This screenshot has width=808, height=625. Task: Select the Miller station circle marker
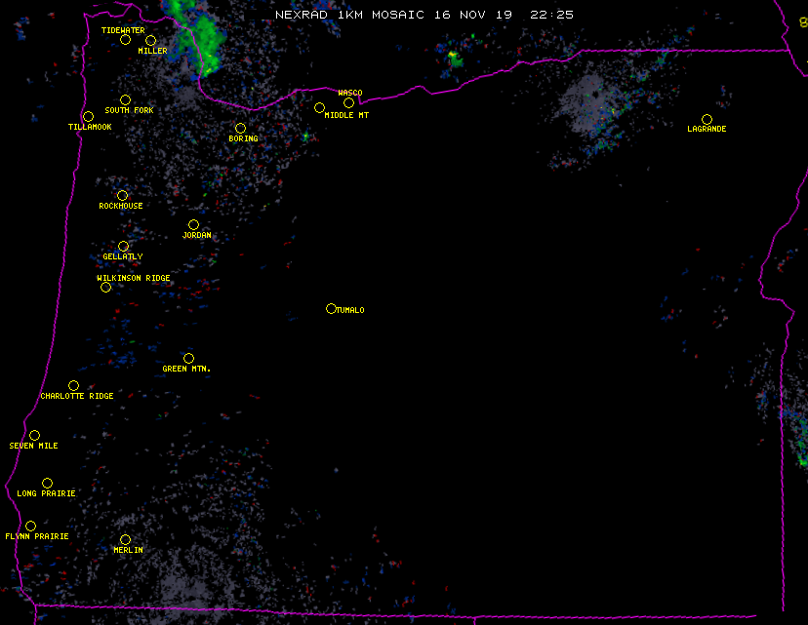click(150, 41)
